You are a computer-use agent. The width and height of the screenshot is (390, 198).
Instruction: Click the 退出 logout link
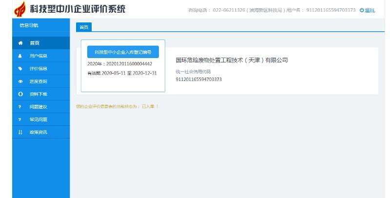point(370,10)
